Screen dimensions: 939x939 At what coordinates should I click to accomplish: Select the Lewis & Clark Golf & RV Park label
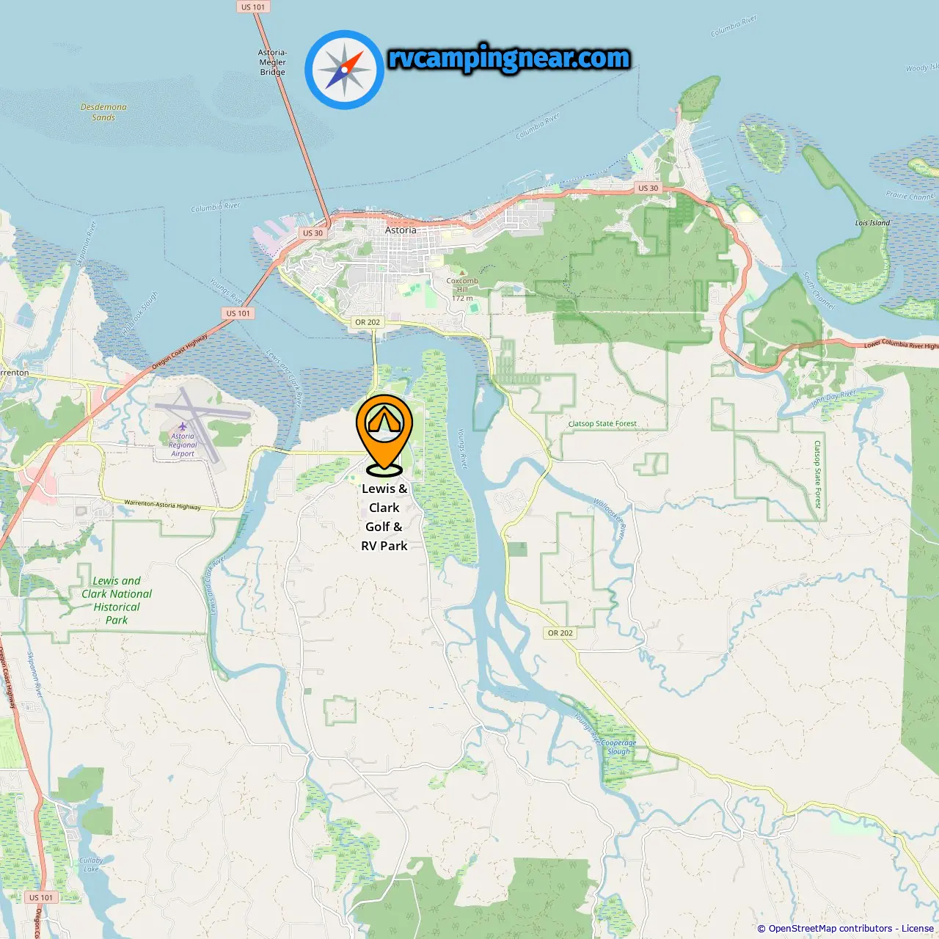pyautogui.click(x=384, y=517)
